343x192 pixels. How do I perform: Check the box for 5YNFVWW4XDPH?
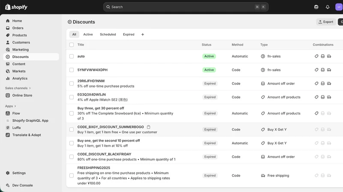[72, 70]
